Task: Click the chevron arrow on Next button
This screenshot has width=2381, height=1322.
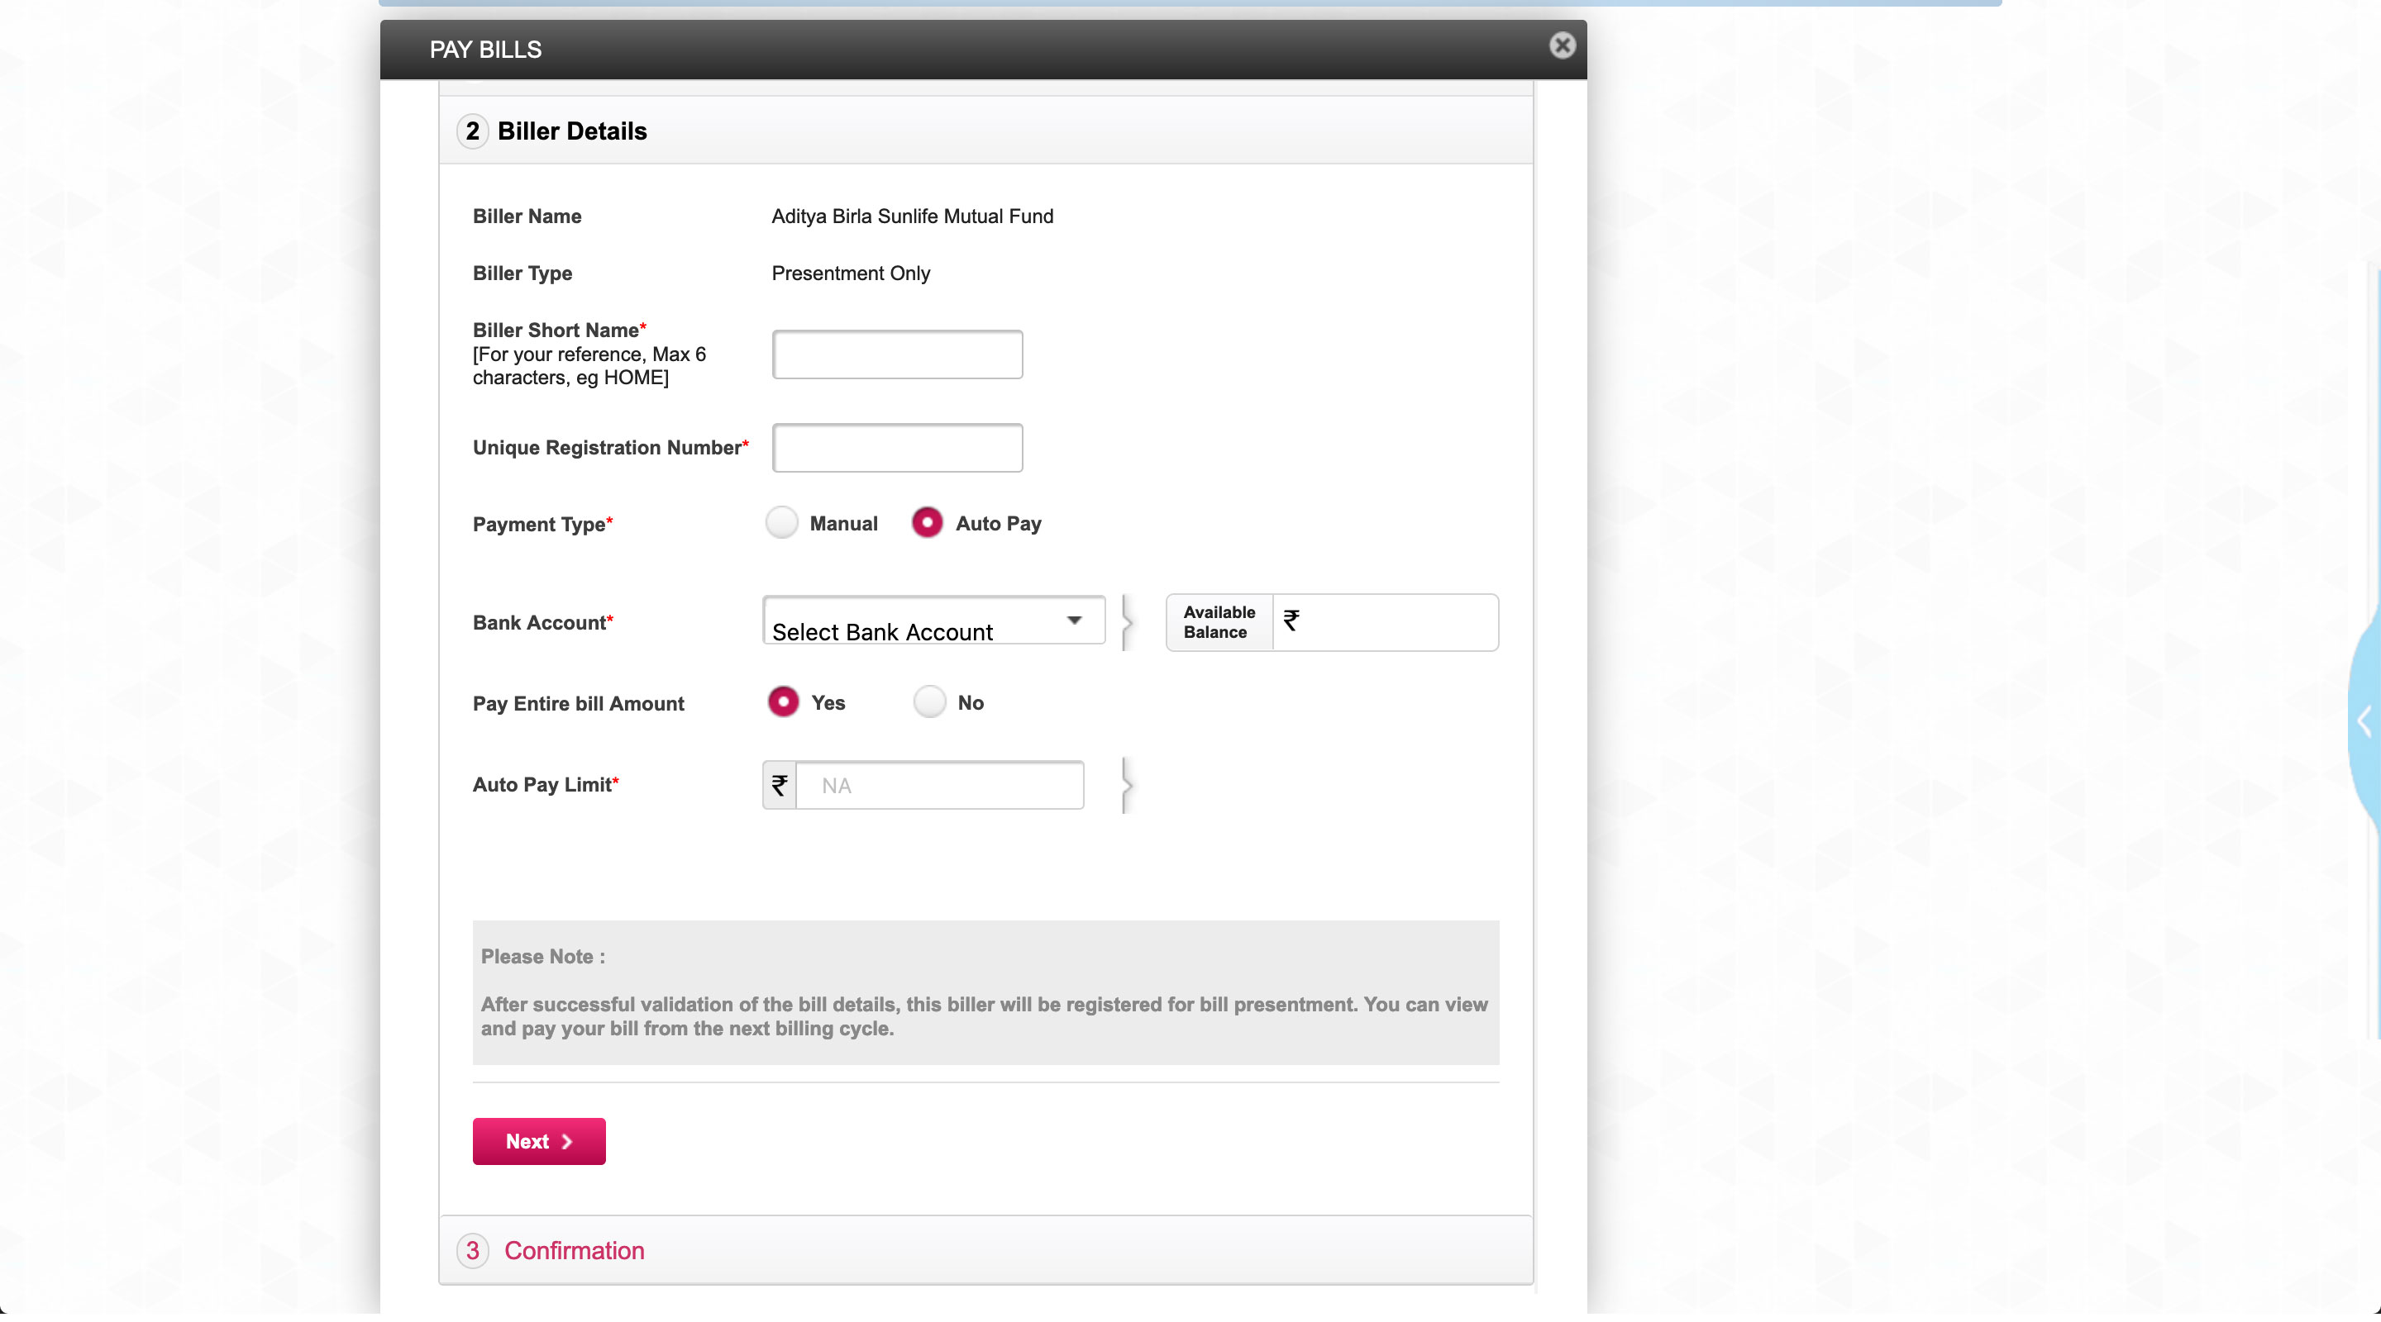Action: [x=566, y=1142]
